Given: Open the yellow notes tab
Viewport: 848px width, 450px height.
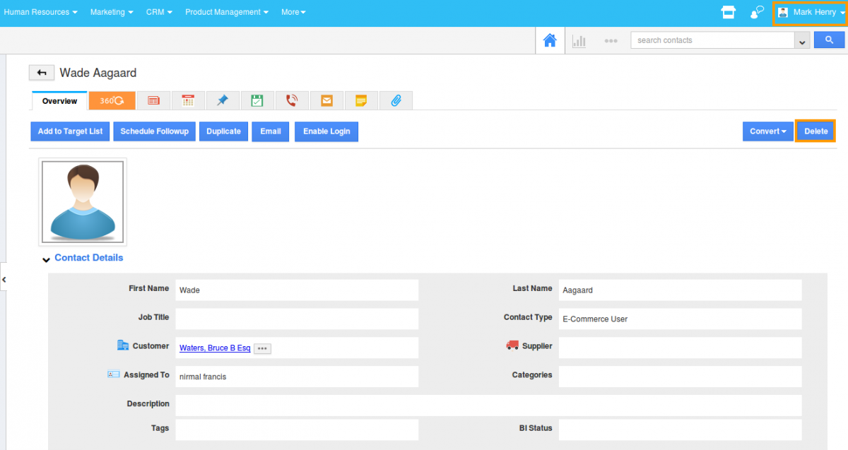Looking at the screenshot, I should coord(361,101).
